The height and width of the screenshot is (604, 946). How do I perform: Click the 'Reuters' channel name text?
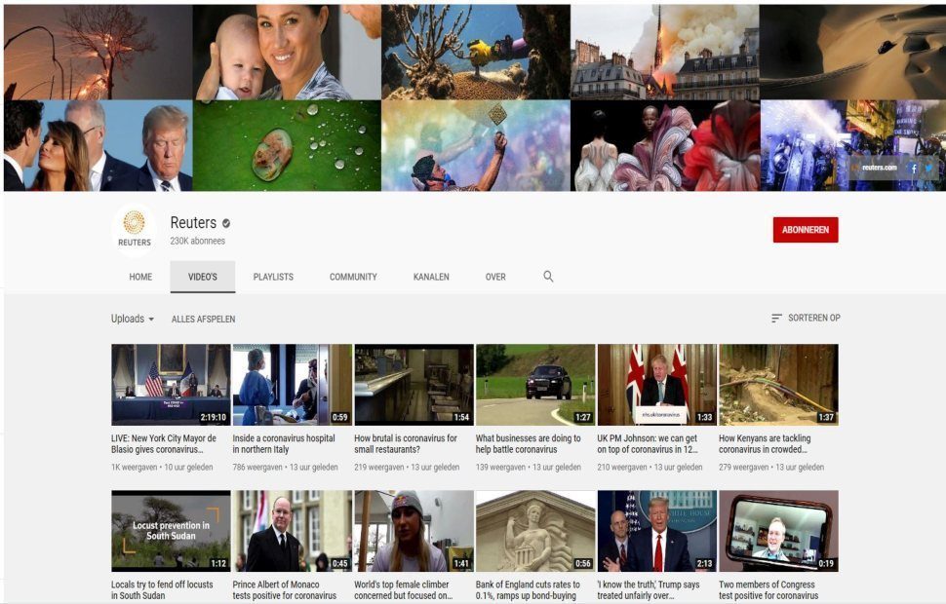(193, 222)
